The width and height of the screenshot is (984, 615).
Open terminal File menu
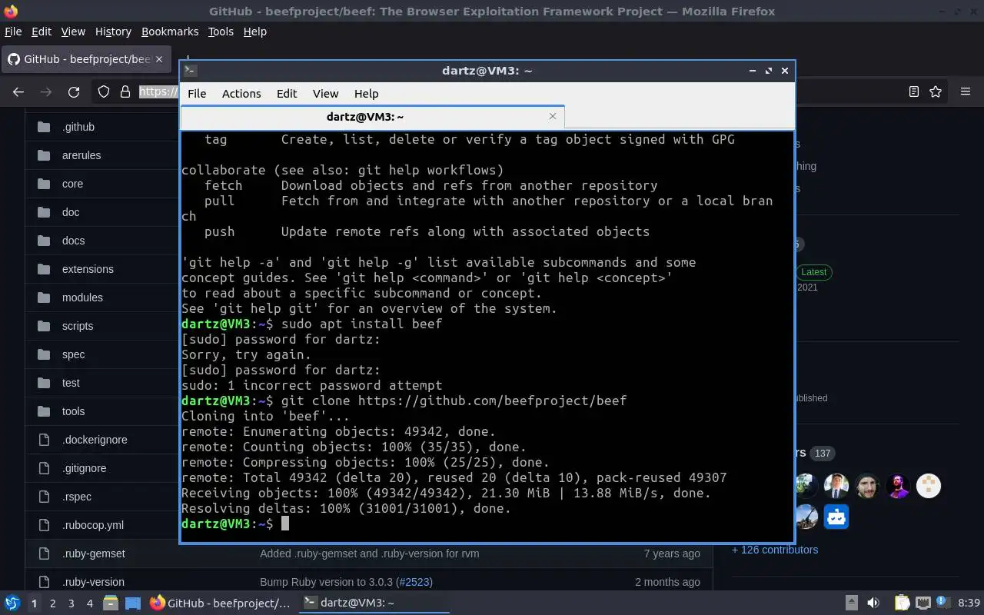pyautogui.click(x=197, y=93)
